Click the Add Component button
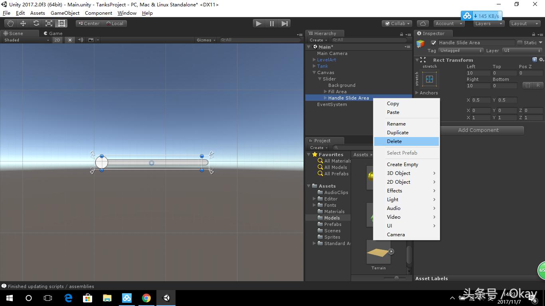 478,130
